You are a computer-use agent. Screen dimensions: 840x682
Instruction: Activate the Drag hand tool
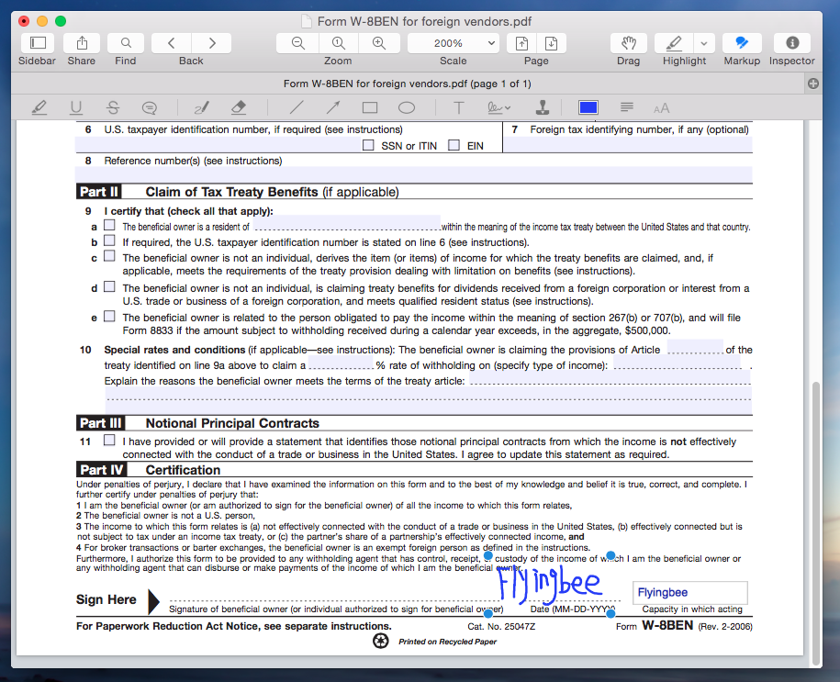pyautogui.click(x=628, y=43)
